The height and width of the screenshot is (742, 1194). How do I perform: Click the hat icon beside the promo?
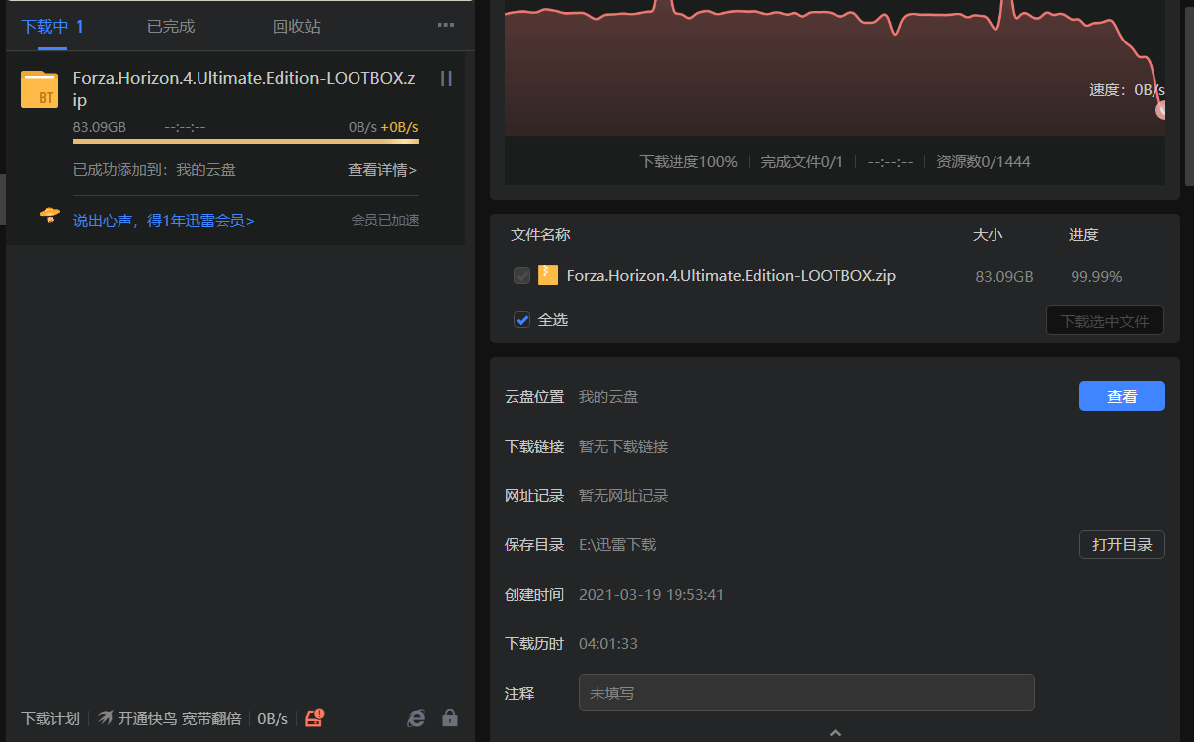click(49, 216)
